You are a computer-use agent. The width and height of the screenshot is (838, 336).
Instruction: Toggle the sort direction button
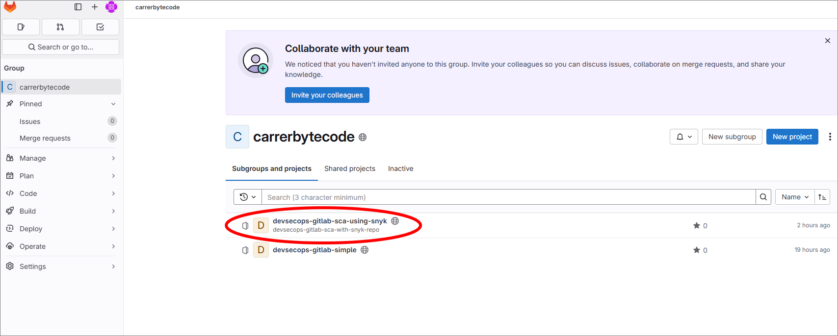[x=822, y=197]
